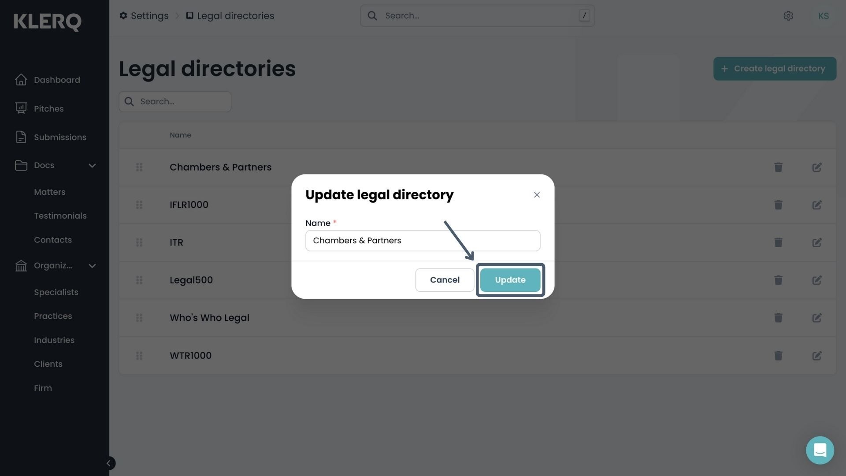Navigate to Firm settings
The image size is (846, 476).
(43, 388)
